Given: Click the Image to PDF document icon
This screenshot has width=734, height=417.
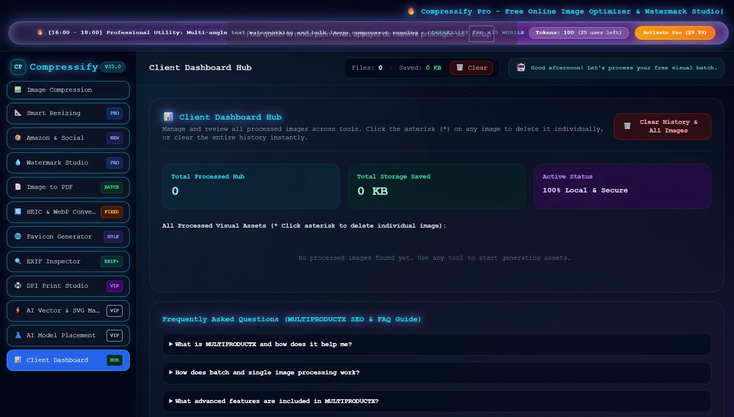Looking at the screenshot, I should pos(18,187).
